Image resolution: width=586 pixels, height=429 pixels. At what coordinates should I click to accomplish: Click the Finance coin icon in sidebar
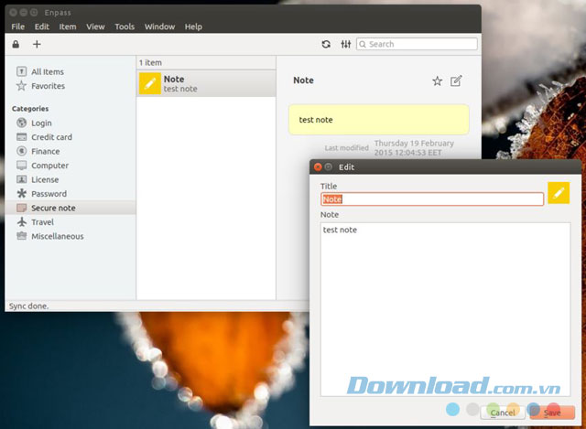22,151
